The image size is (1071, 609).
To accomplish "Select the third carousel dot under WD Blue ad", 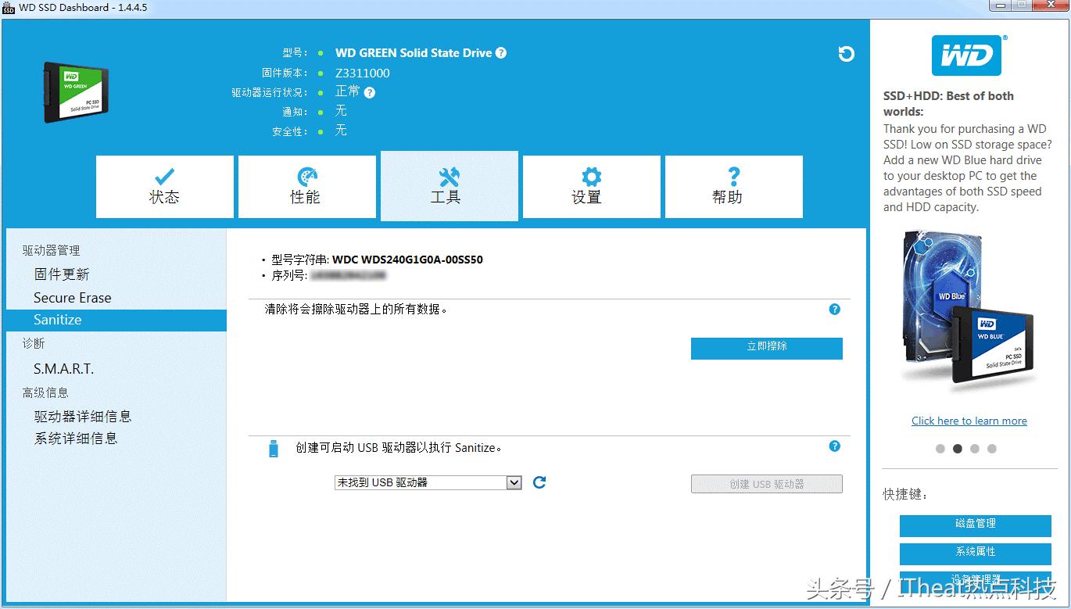I will 975,448.
